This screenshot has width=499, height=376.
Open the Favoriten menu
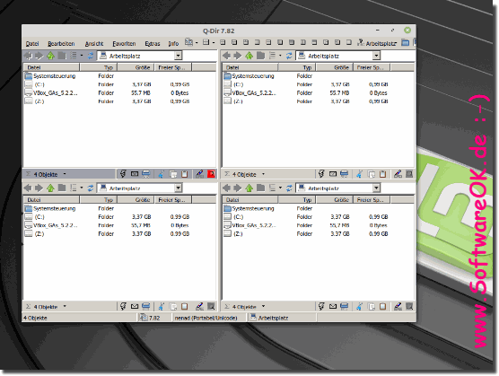[124, 44]
